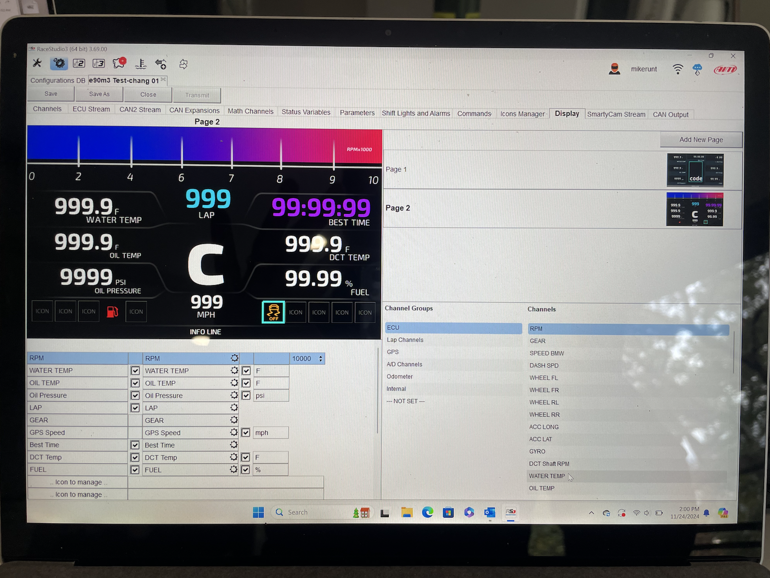Toggle DCT Temp label checkbox

(x=135, y=457)
